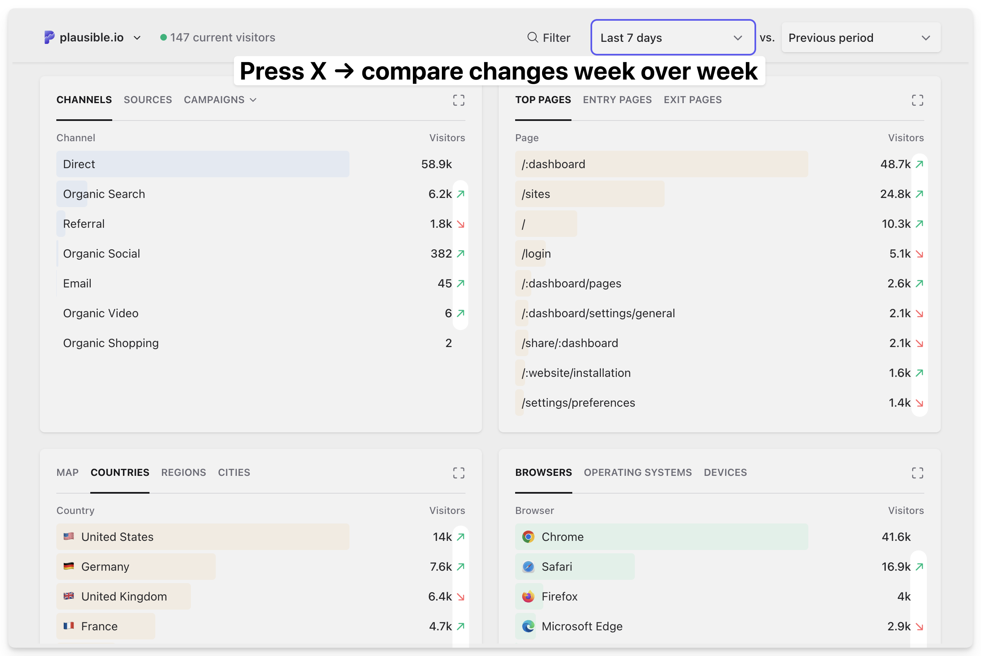
Task: Click the Plausible logo icon
Action: [x=49, y=37]
